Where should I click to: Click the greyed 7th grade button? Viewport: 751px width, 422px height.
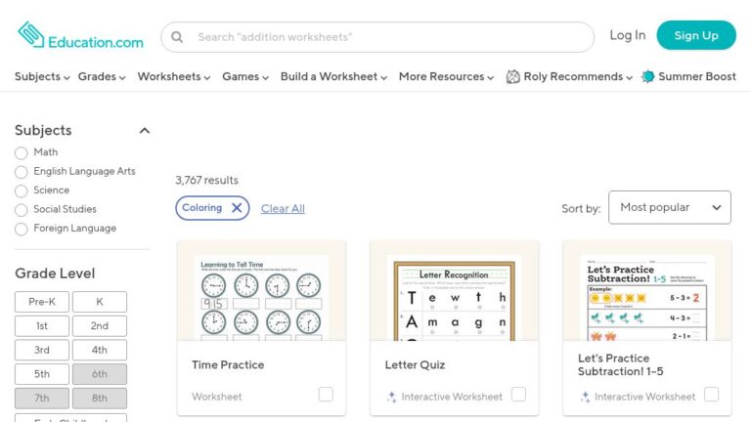[42, 399]
